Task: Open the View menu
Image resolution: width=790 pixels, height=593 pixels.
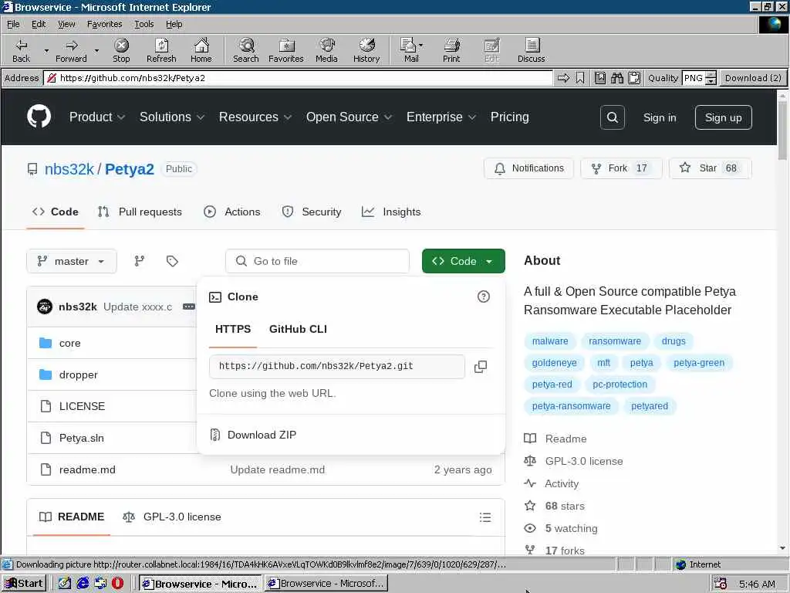Action: [66, 24]
